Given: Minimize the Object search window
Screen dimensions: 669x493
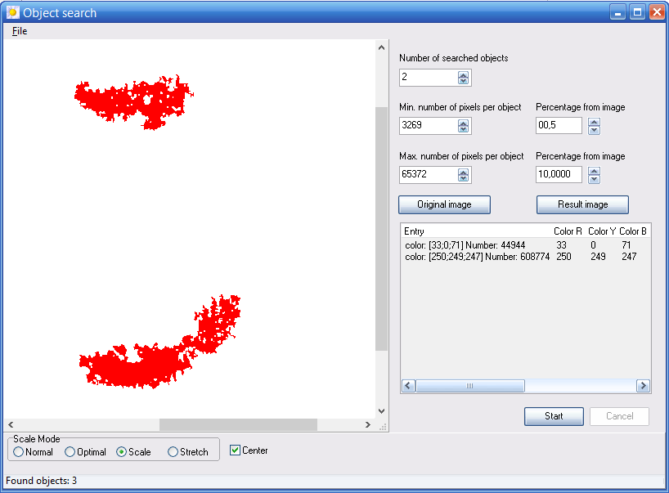Looking at the screenshot, I should click(617, 12).
